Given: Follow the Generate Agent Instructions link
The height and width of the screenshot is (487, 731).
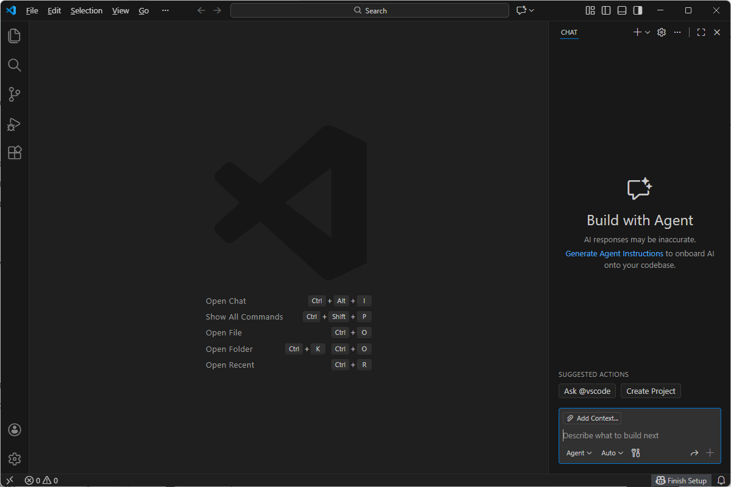Looking at the screenshot, I should tap(614, 253).
